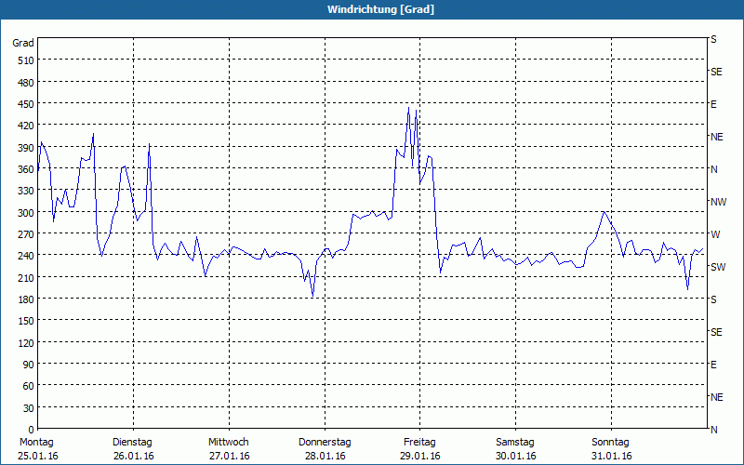The height and width of the screenshot is (465, 744).
Task: Click the NE compass label near 45 degrees
Action: (716, 397)
